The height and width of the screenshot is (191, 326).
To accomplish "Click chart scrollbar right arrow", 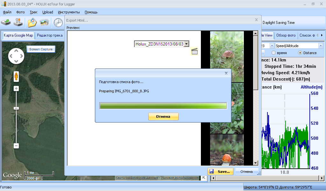I will [322, 178].
